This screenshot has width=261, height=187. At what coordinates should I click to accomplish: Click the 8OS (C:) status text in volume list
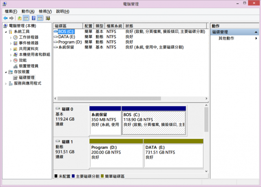pos(165,32)
